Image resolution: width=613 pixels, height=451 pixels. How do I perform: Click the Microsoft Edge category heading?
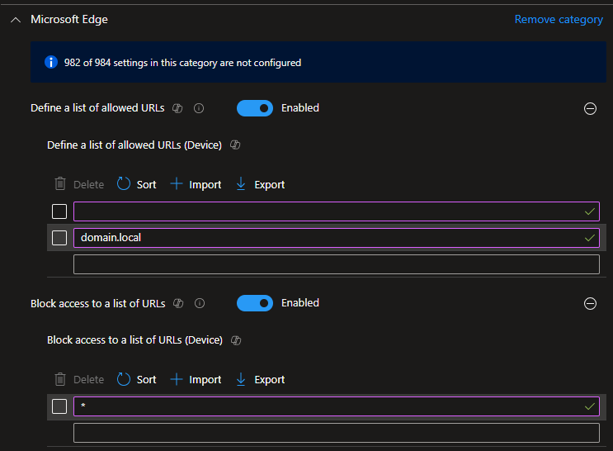pos(69,19)
